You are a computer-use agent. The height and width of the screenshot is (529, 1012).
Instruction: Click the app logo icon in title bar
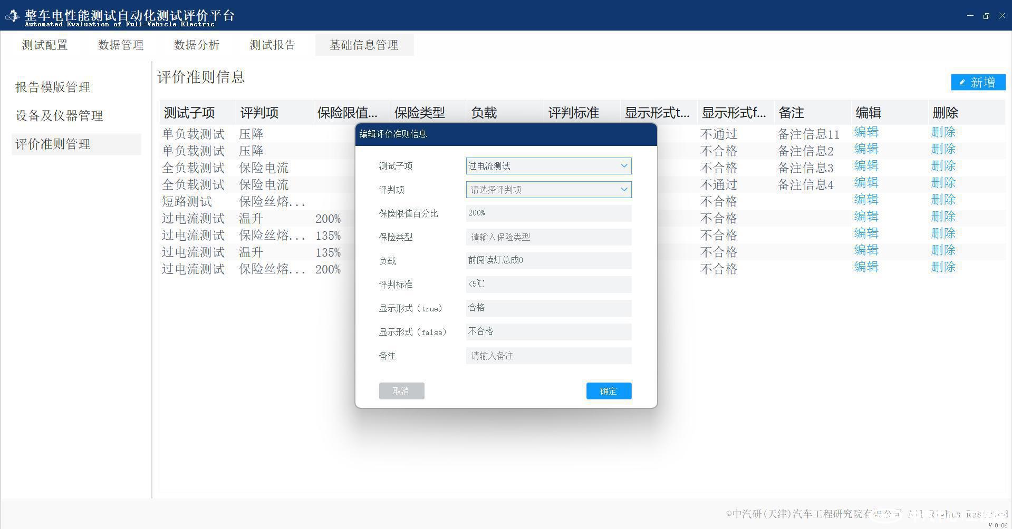pyautogui.click(x=12, y=16)
